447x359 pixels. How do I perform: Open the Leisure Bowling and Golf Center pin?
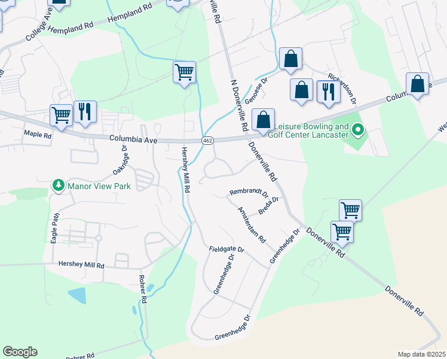[358, 130]
